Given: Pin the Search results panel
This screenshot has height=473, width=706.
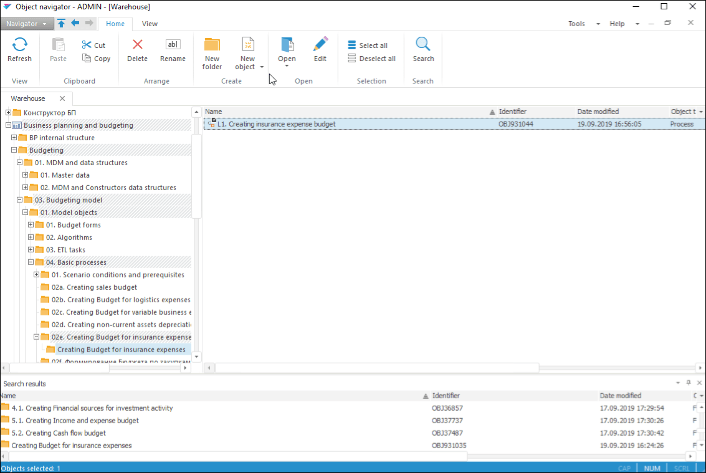Looking at the screenshot, I should [689, 383].
